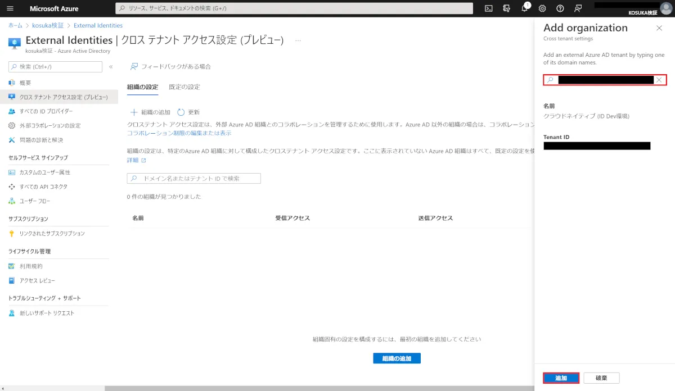This screenshot has height=391, width=675.
Task: Collapse the left navigation menu chevron
Action: pyautogui.click(x=111, y=67)
